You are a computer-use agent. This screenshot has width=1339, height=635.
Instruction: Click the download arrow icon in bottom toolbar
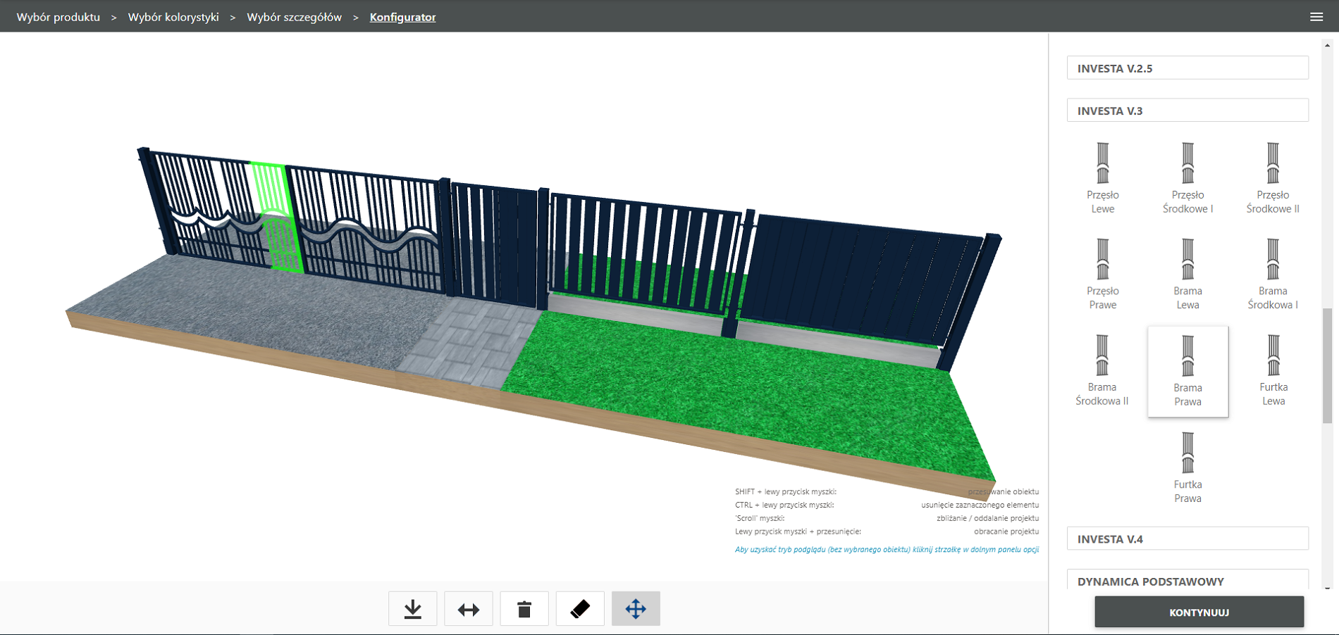click(413, 609)
